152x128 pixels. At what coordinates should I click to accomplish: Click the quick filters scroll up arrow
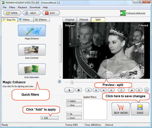[61, 26]
